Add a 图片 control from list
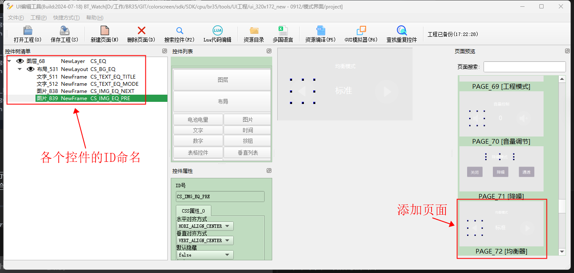This screenshot has width=574, height=273. coord(248,120)
